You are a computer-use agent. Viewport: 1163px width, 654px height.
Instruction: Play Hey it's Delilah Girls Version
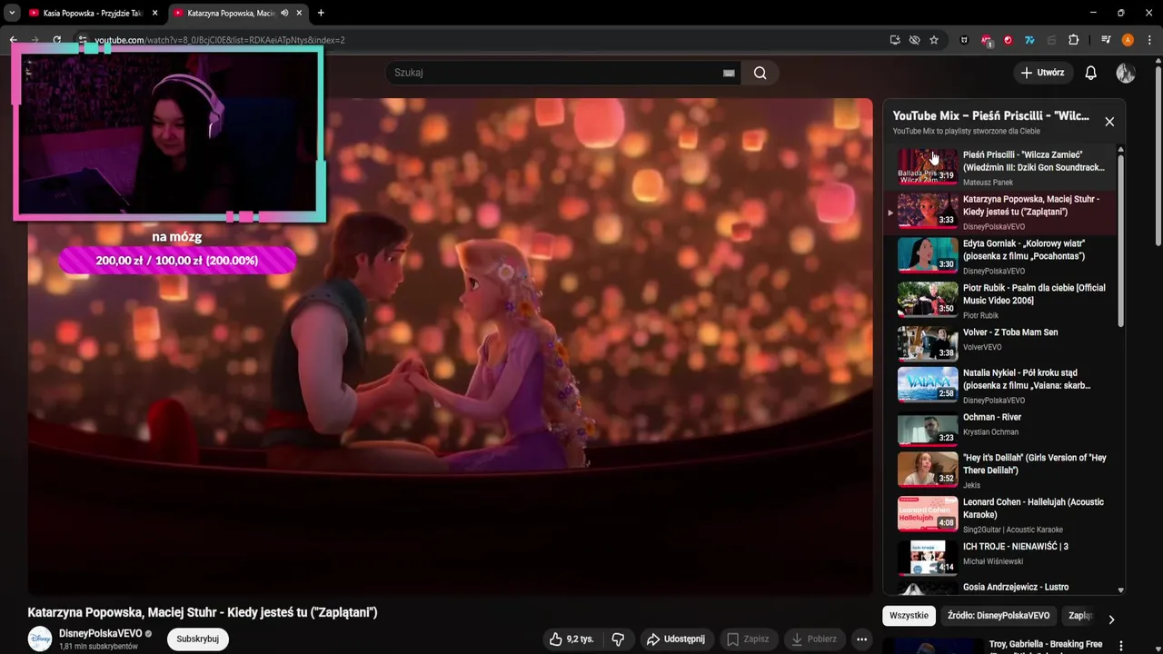(x=999, y=470)
